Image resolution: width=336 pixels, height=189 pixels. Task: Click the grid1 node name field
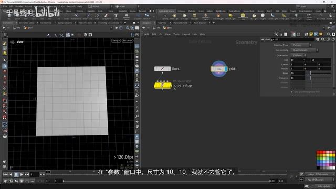[292, 39]
